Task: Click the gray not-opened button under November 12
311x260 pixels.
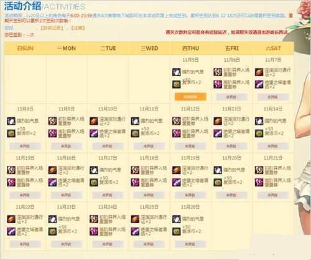Action: 190,146
